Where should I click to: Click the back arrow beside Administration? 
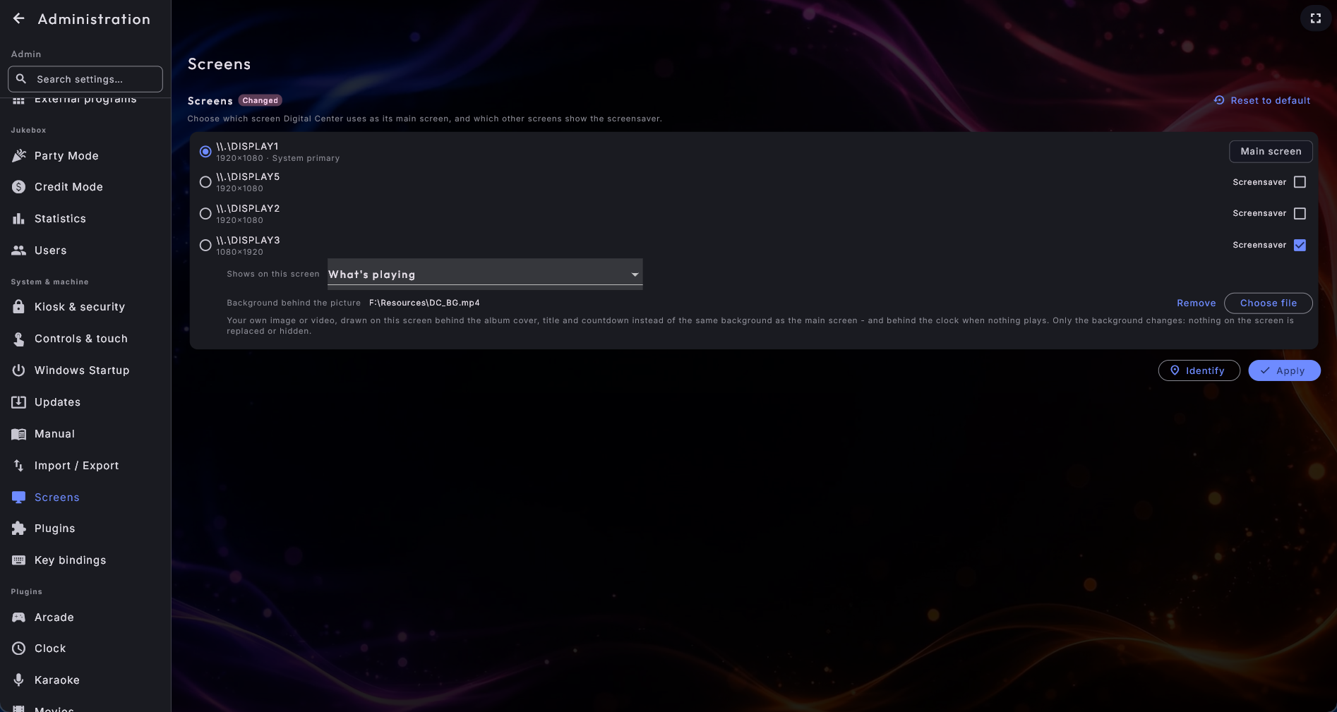19,18
